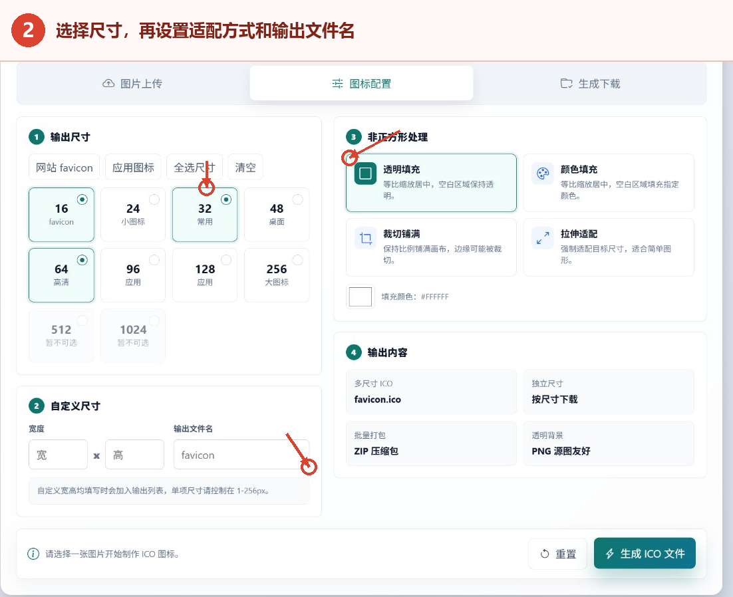Viewport: 733px width, 597px height.
Task: Toggle the 64 高清 size
Action: point(61,275)
